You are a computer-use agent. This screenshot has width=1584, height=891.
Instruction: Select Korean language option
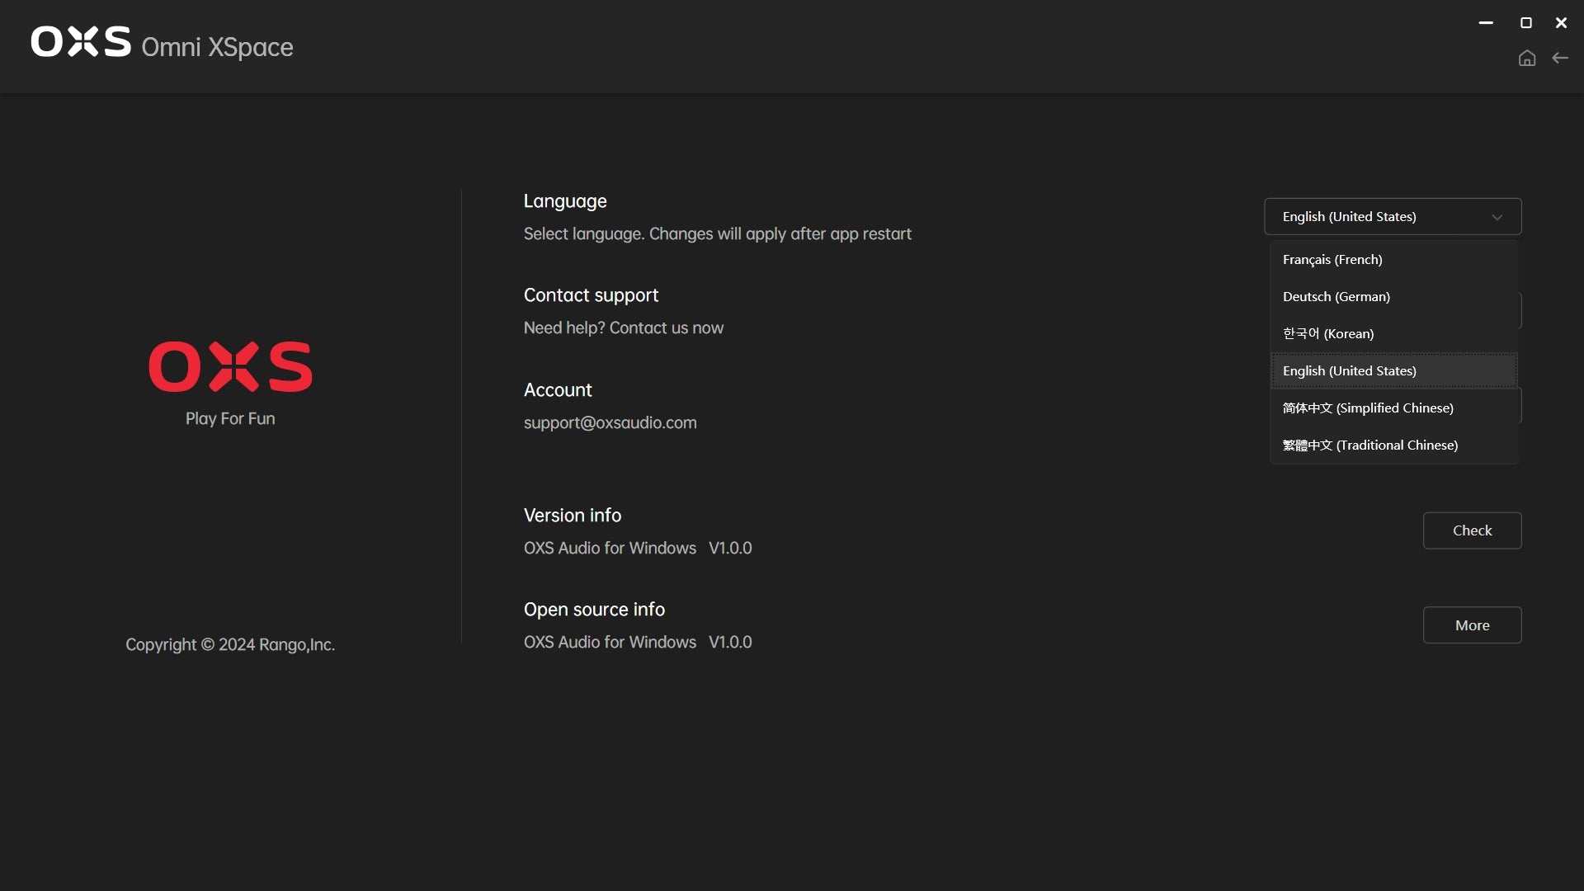click(1327, 334)
